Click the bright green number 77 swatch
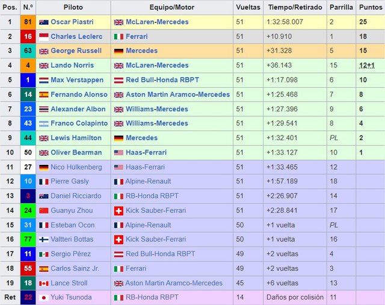The image size is (385, 305). 28,239
